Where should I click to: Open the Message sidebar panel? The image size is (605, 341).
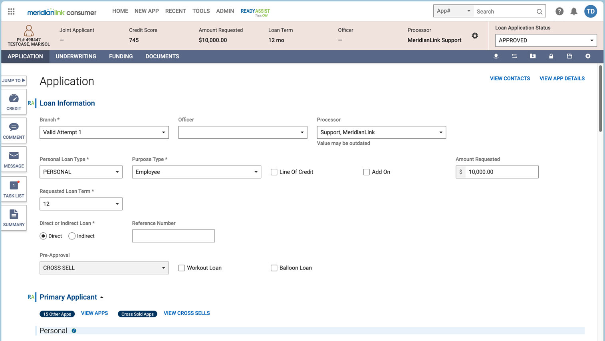[x=14, y=159]
